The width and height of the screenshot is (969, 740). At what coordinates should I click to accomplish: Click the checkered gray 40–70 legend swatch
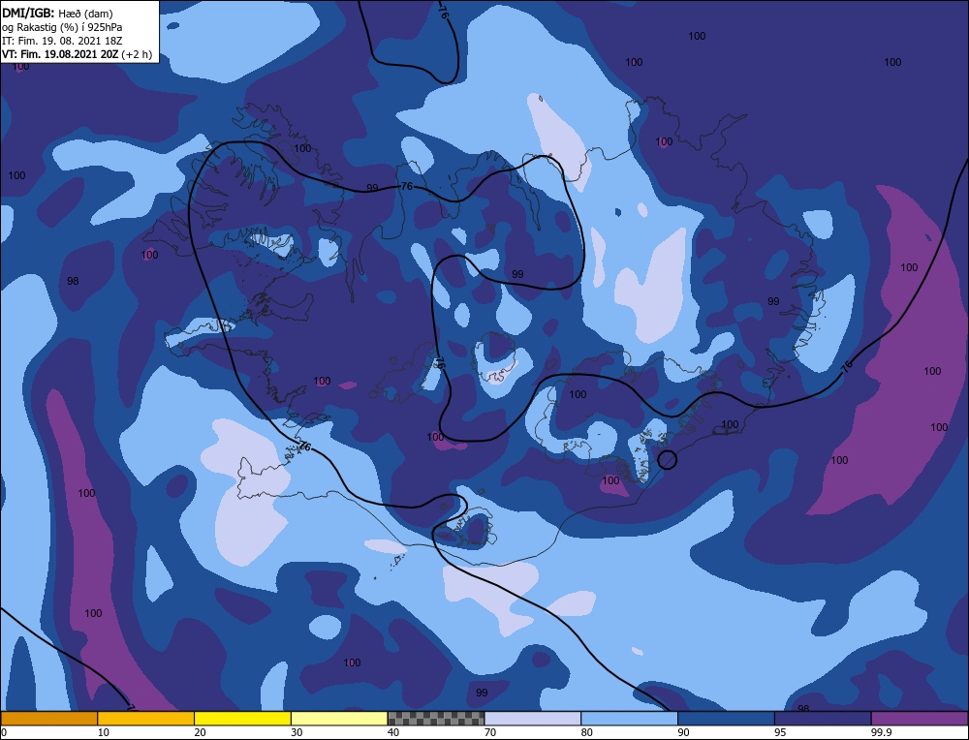click(x=436, y=719)
